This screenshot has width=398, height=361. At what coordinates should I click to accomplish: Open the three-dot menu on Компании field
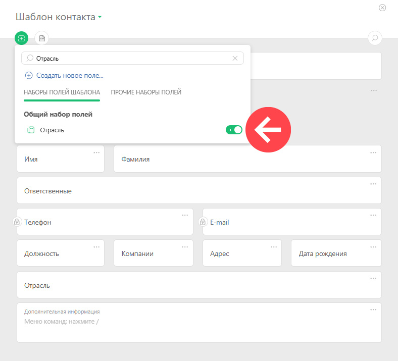tap(185, 247)
